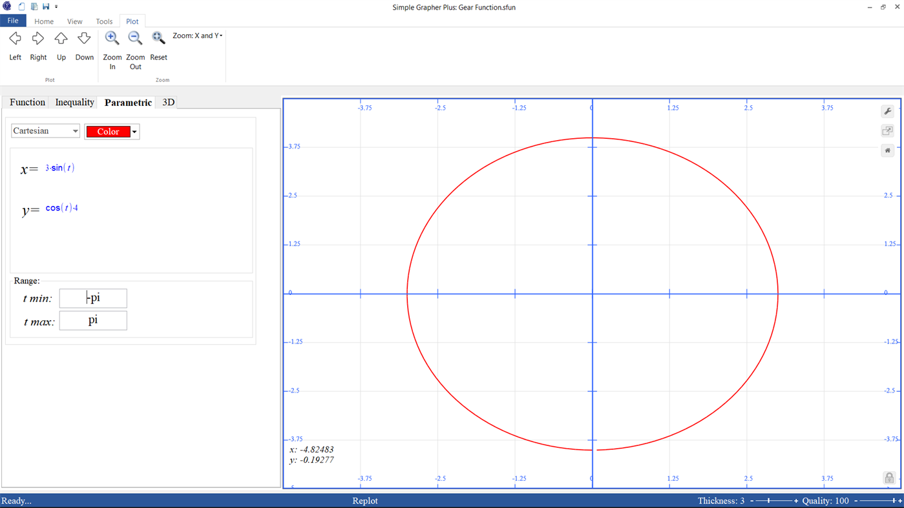Switch to the Tools ribbon tab

click(x=104, y=21)
